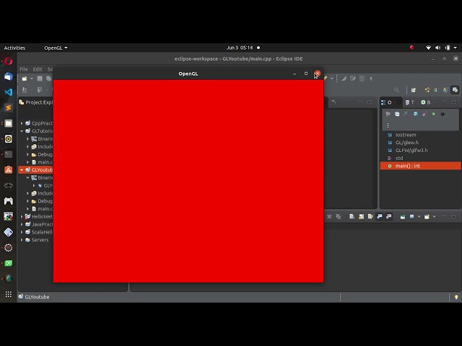Switch to the C/C++ perspective icon, highlighted
The image size is (462, 346).
(x=455, y=90)
